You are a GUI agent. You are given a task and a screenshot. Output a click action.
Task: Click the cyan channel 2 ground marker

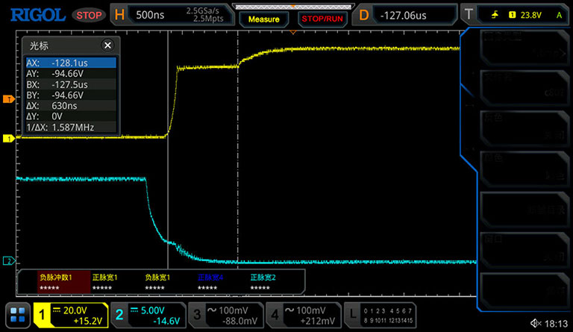tap(8, 261)
